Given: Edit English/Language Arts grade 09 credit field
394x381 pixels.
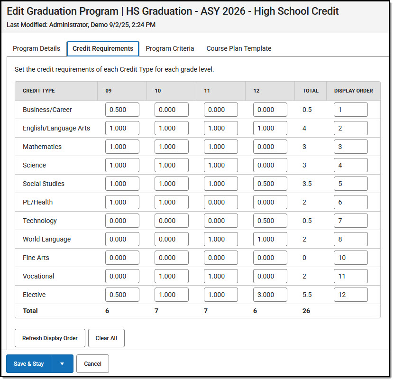Looking at the screenshot, I should coord(122,128).
